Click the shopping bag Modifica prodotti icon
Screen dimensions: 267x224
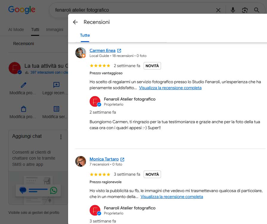point(24,109)
